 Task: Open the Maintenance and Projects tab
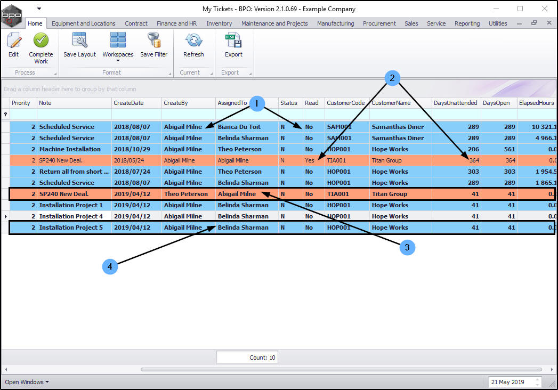274,23
